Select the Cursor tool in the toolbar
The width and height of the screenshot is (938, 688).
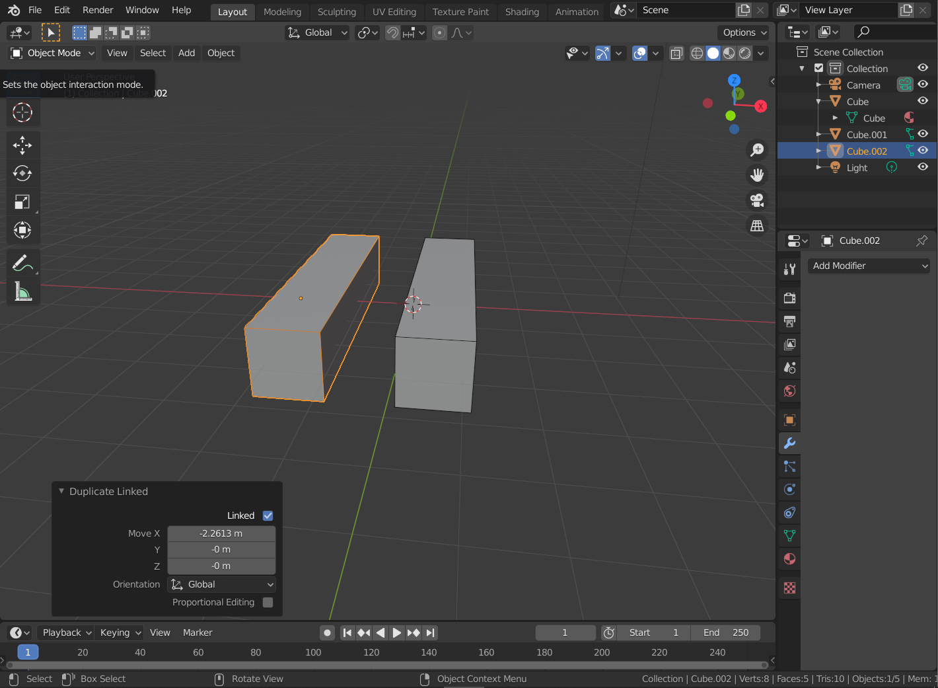(x=22, y=112)
